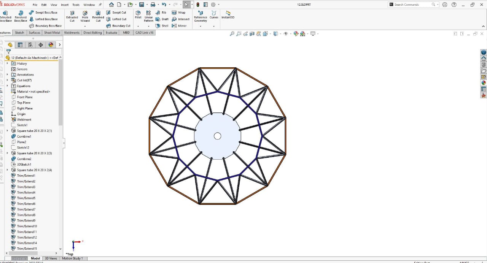Click the Home icon in the top toolbar
Viewport: 487px width, 263px height.
(111, 5)
